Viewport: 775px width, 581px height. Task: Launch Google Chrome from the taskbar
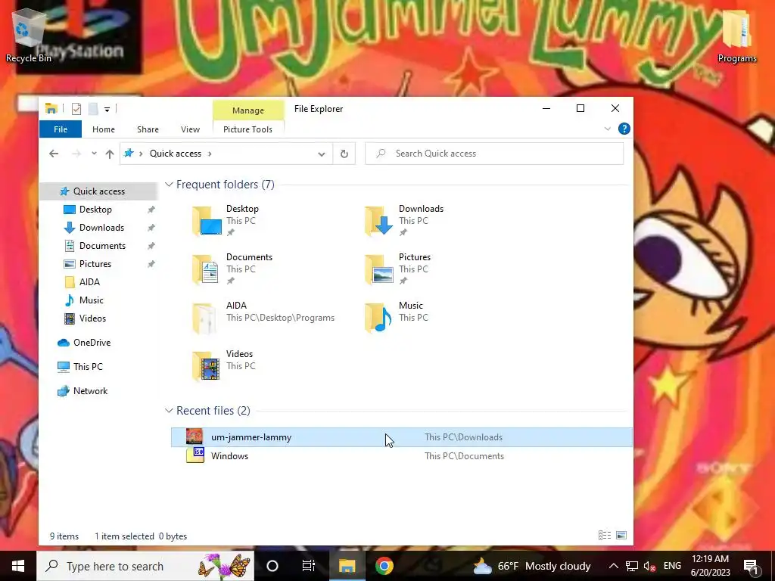(x=384, y=566)
